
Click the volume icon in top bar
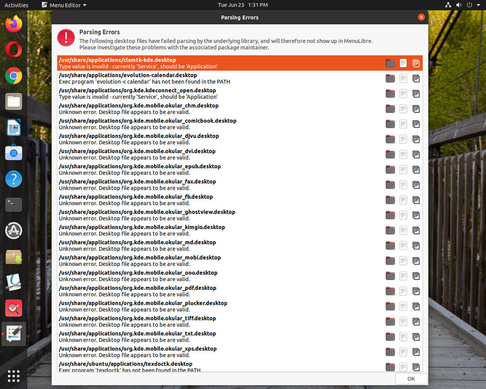(x=459, y=5)
